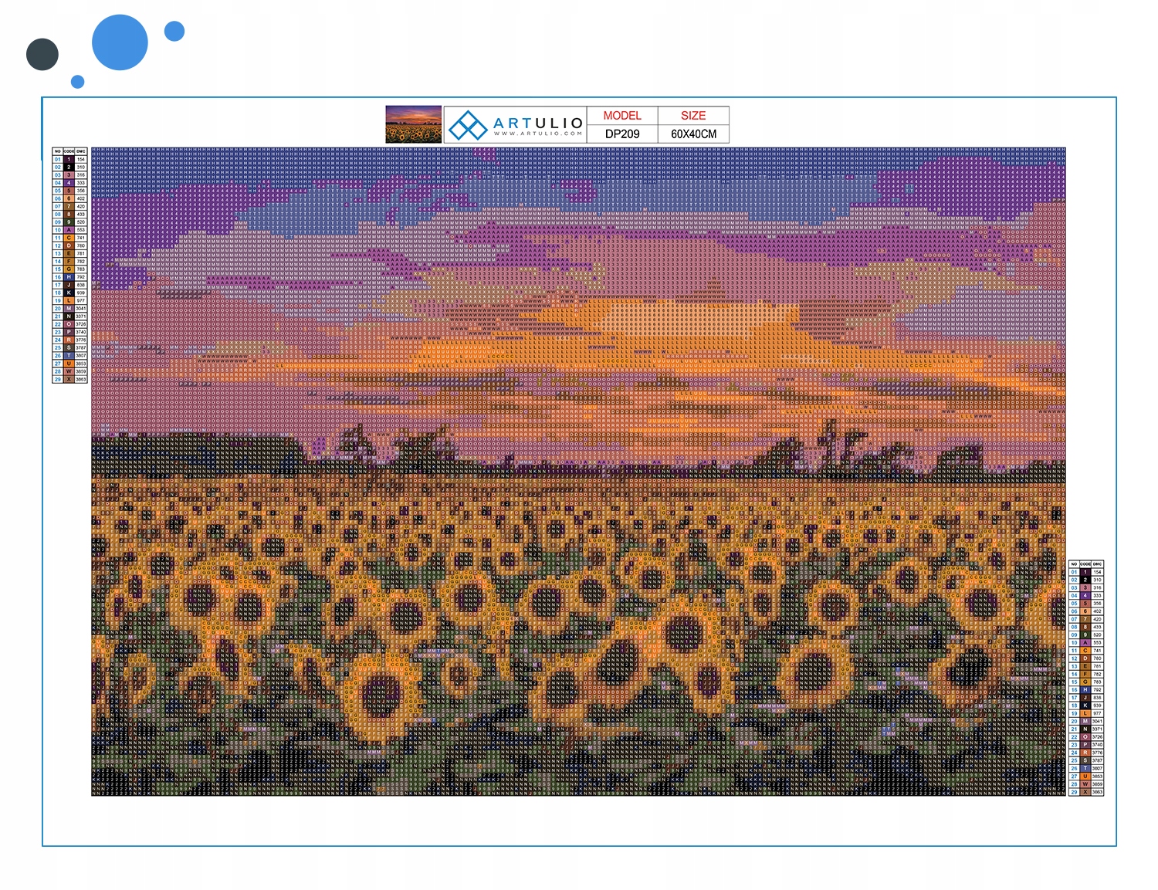The width and height of the screenshot is (1158, 890).
Task: Click the medium blue dot at top
Action: pyautogui.click(x=174, y=31)
